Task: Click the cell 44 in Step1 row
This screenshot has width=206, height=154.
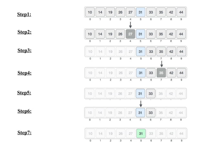Action: (181, 12)
